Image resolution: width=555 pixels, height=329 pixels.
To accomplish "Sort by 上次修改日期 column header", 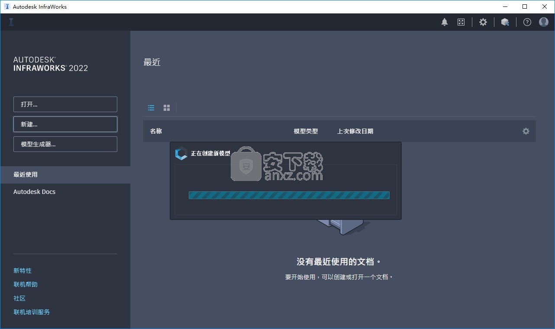I will point(355,131).
